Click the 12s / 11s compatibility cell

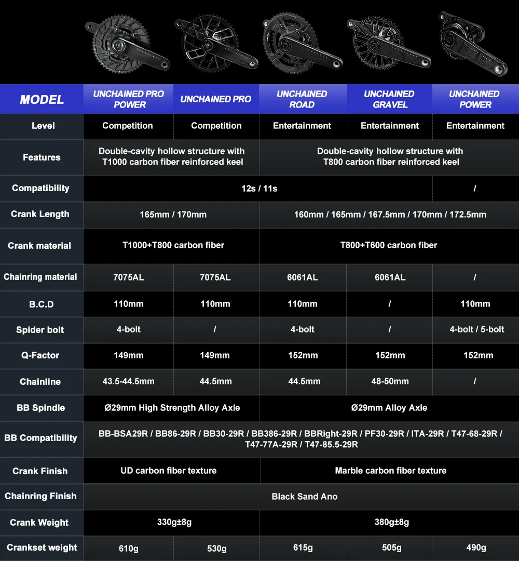pos(258,189)
